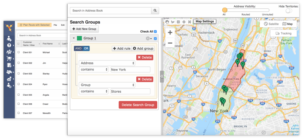
Task: Open the contains dropdown for Address rule
Action: point(94,70)
